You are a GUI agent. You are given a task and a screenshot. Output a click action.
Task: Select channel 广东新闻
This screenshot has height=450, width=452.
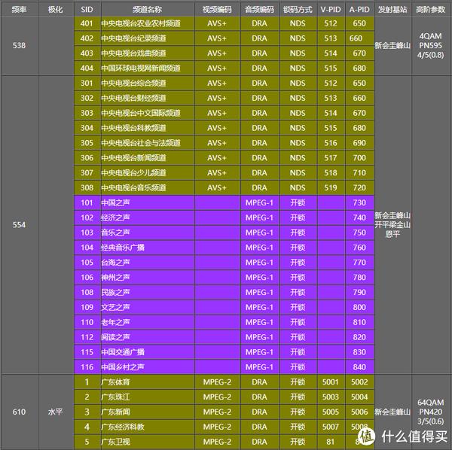(115, 412)
